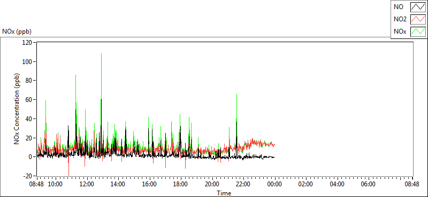This screenshot has width=428, height=197.
Task: Click the 14:00 time axis label
Action: click(118, 184)
